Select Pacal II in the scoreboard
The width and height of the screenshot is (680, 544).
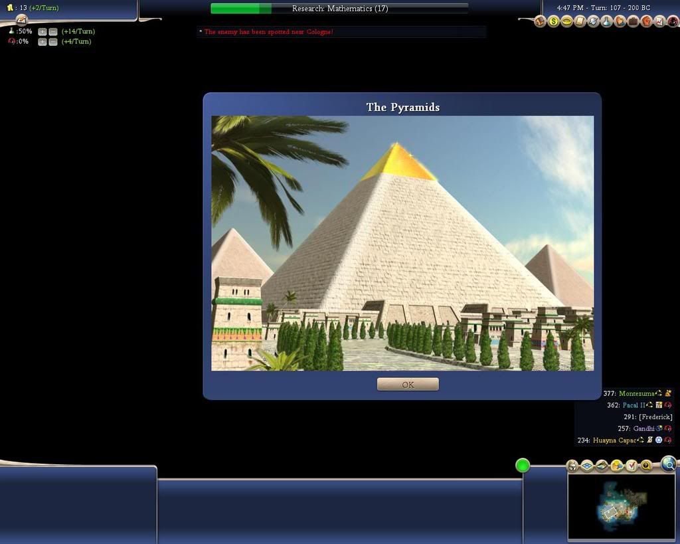[634, 405]
